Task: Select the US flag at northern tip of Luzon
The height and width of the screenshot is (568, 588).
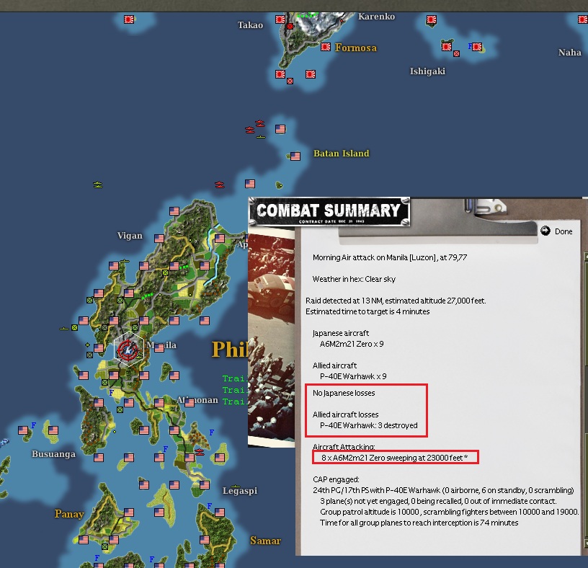Action: click(x=174, y=211)
